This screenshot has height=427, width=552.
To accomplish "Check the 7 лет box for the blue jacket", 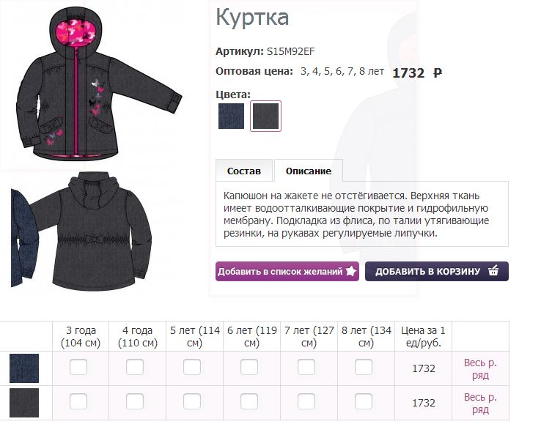I will click(x=306, y=367).
